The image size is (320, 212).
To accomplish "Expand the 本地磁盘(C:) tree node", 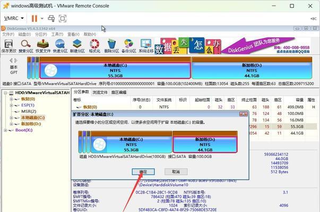I will (x=12, y=118).
